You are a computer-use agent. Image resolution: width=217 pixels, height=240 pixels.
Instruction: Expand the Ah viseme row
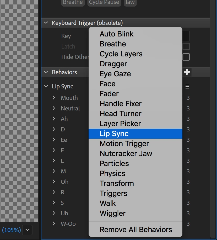tap(54, 119)
